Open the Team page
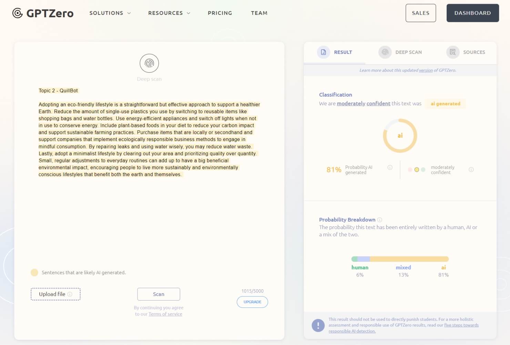 [x=259, y=13]
